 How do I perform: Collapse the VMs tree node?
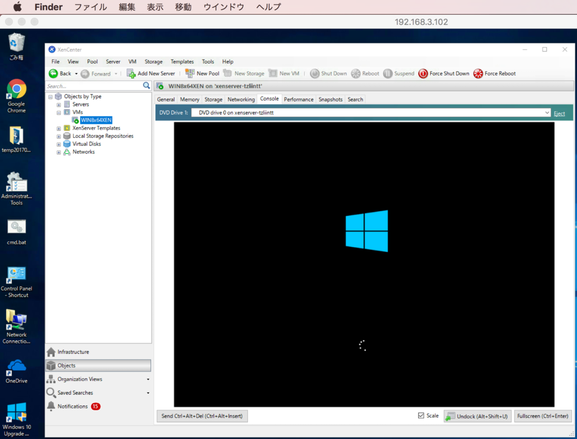59,113
